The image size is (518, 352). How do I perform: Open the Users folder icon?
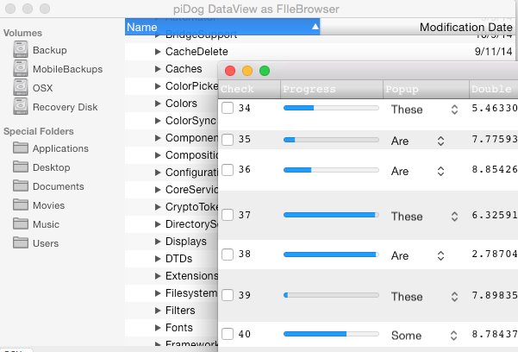point(21,242)
